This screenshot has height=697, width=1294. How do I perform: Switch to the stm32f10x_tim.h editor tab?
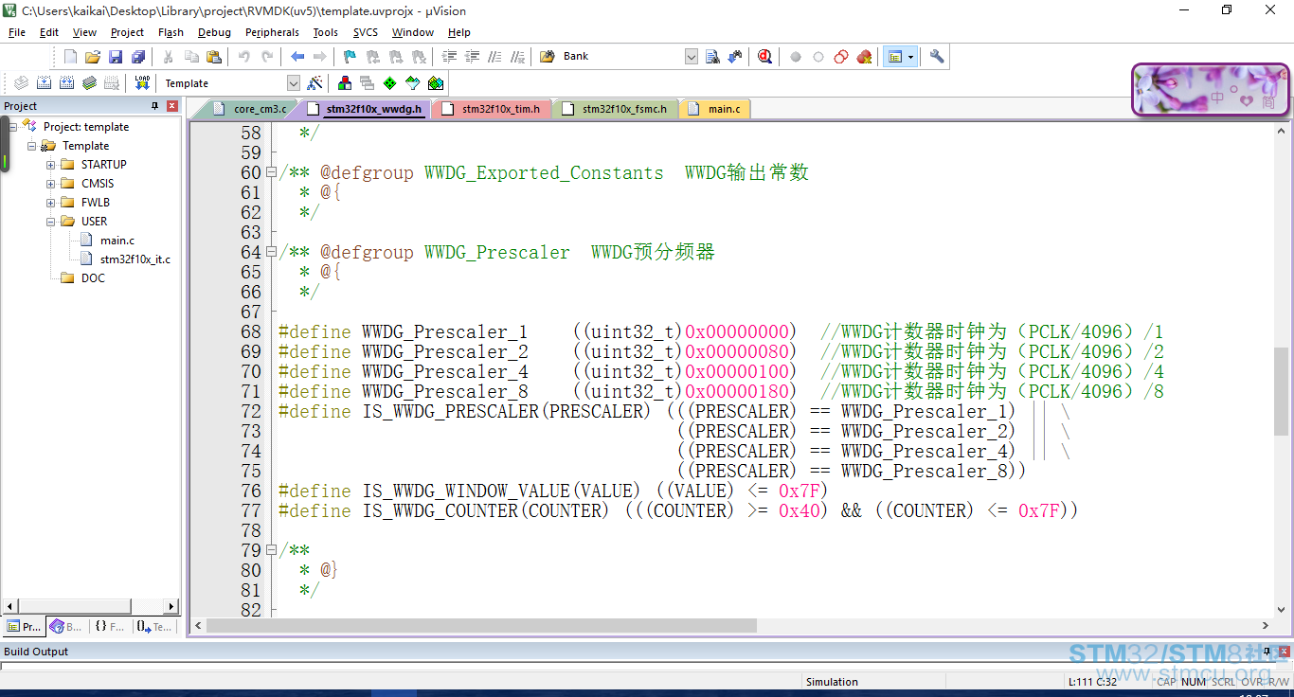pyautogui.click(x=491, y=109)
